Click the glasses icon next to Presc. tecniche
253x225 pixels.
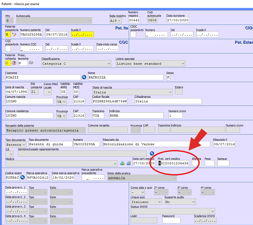pos(31,63)
